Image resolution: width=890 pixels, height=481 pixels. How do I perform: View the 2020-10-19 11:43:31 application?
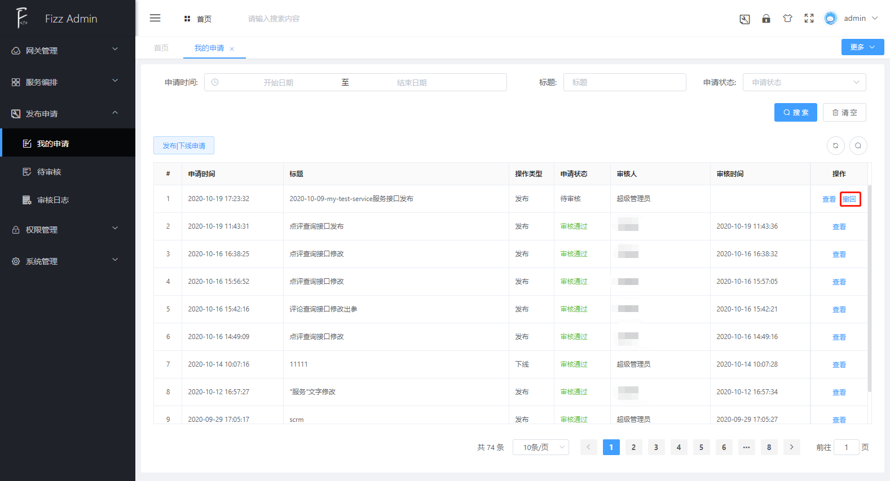coord(839,227)
